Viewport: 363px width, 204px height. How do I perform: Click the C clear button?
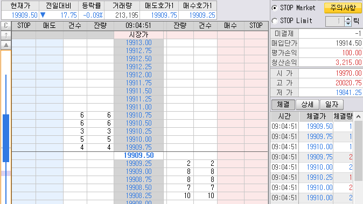coord(6,25)
